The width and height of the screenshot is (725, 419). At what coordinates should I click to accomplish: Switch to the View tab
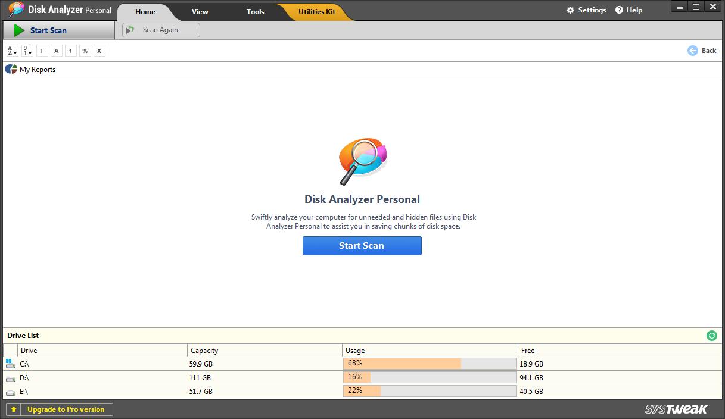tap(200, 12)
